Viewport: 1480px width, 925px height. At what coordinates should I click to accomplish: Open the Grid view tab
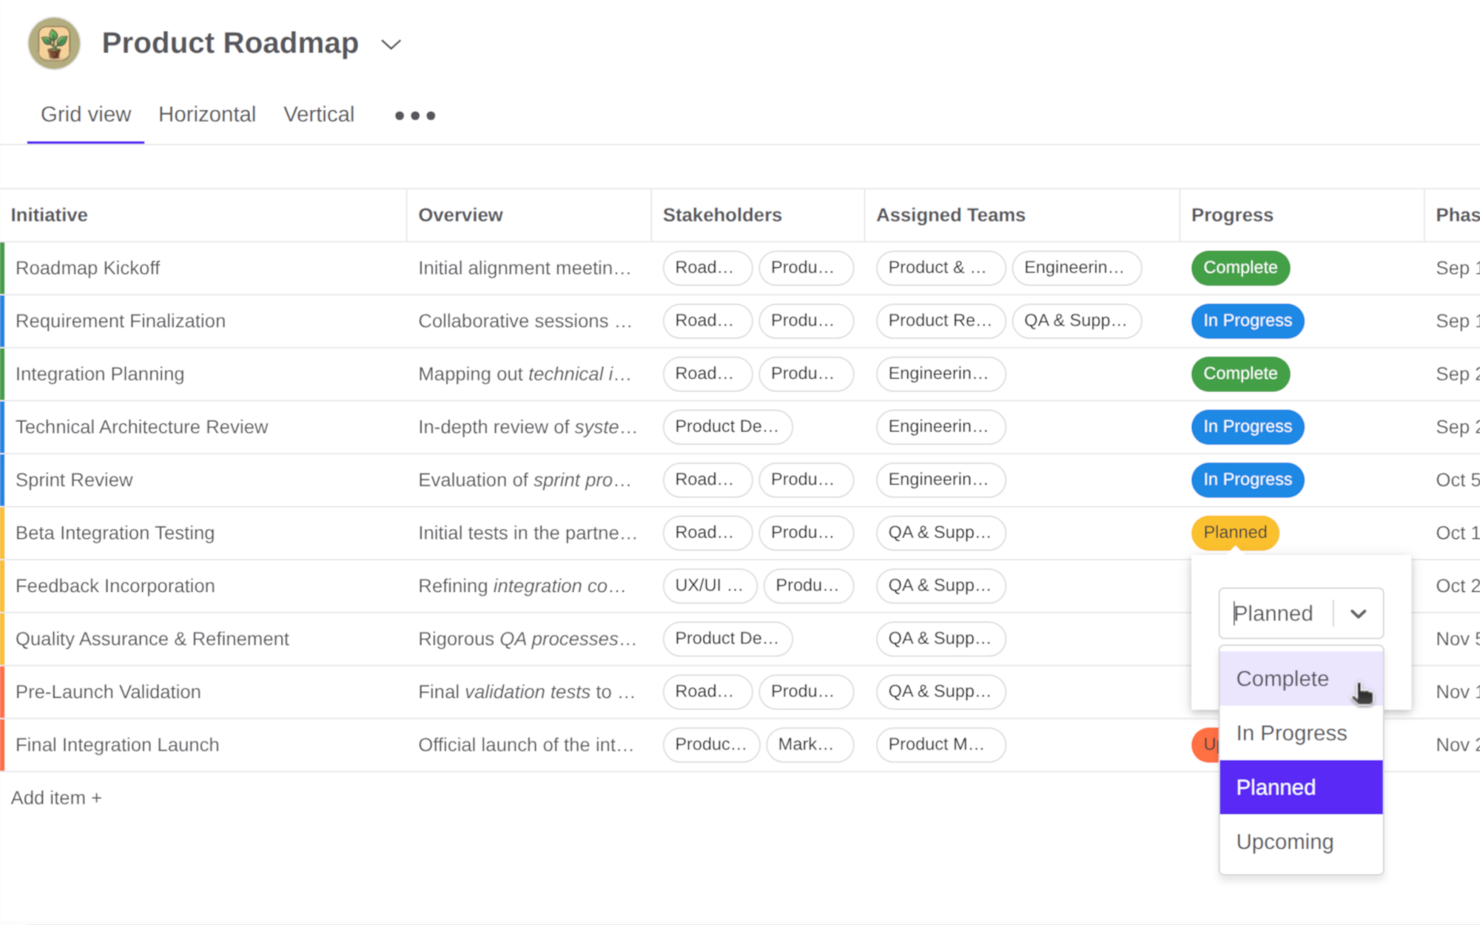point(85,114)
